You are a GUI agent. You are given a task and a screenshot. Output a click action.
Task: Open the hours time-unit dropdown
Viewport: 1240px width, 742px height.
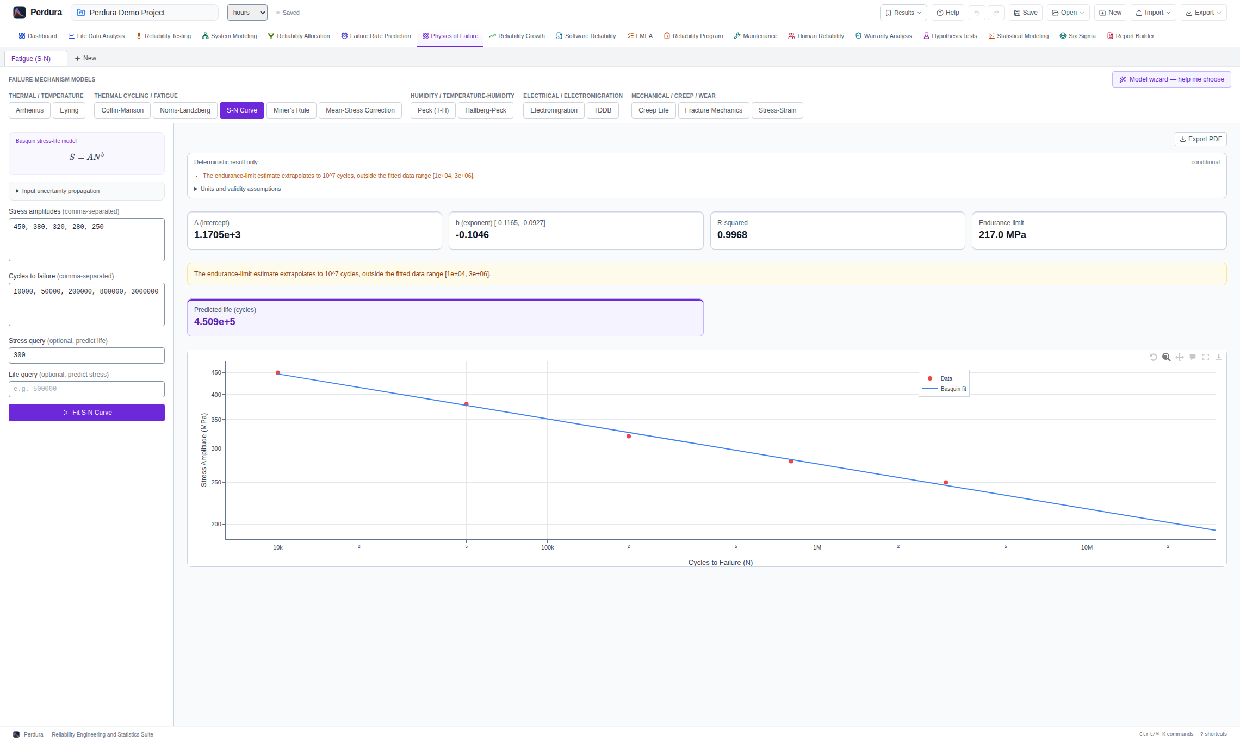coord(247,13)
